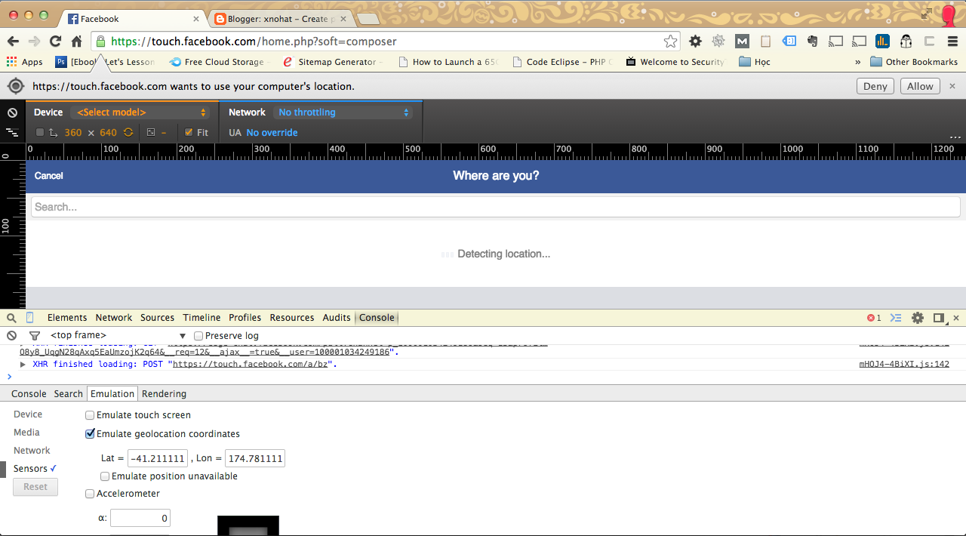Open the Timeline panel
Image resolution: width=966 pixels, height=536 pixels.
point(202,318)
